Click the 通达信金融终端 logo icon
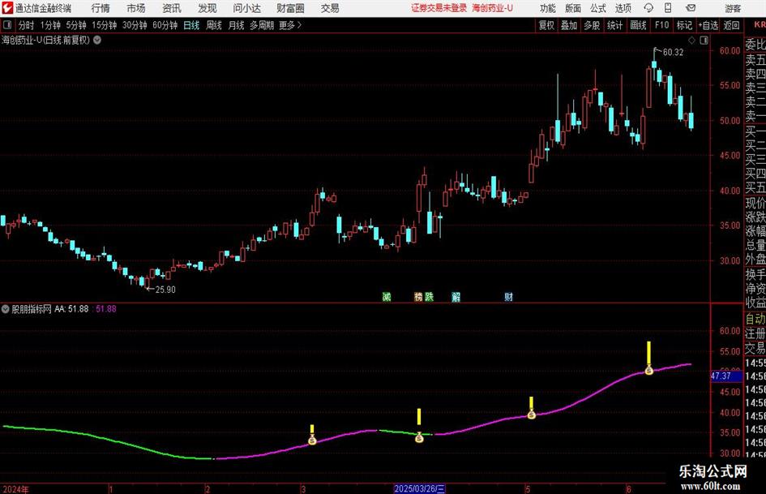 7,8
